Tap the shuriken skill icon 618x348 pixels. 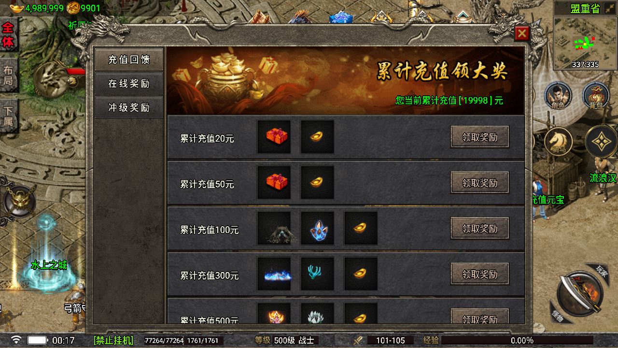pyautogui.click(x=601, y=142)
